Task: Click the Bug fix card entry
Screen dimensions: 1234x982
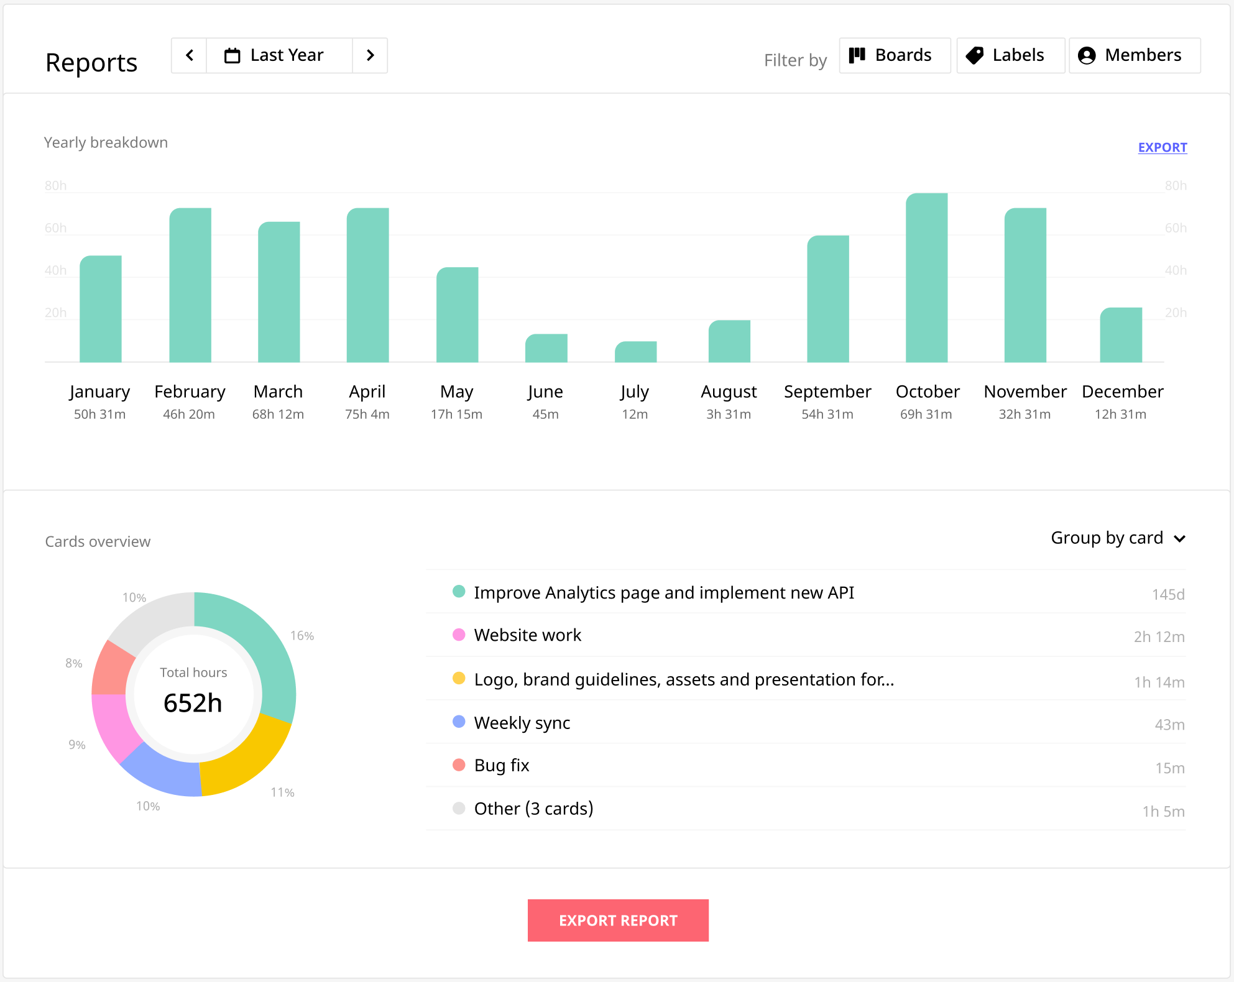Action: [501, 765]
